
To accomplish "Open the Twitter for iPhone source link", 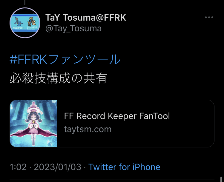I will coord(124,167).
